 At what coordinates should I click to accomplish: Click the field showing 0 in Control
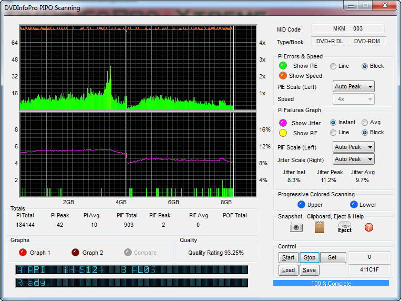[369, 257]
